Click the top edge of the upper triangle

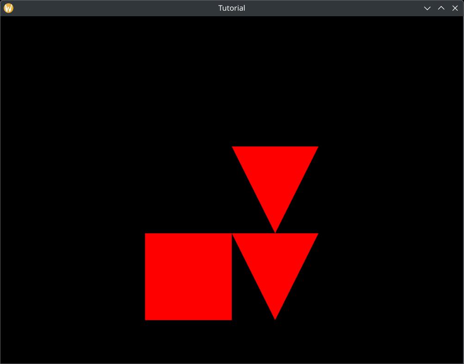[275, 147]
